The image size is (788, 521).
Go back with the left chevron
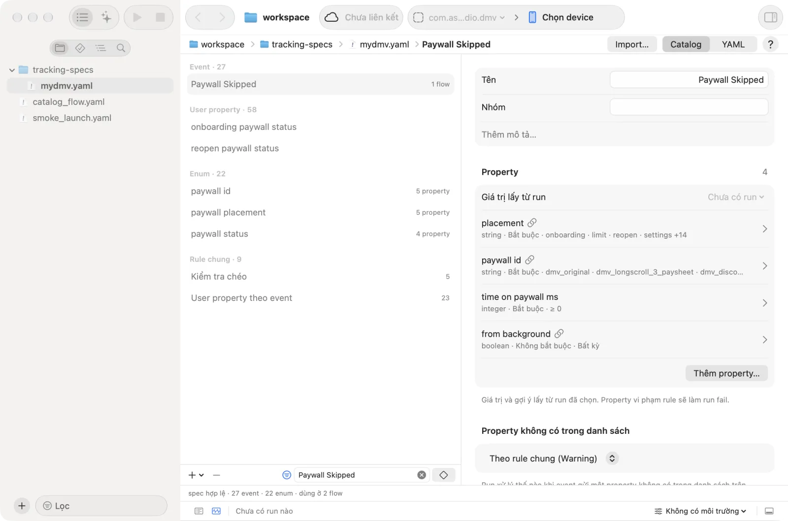[x=198, y=18]
